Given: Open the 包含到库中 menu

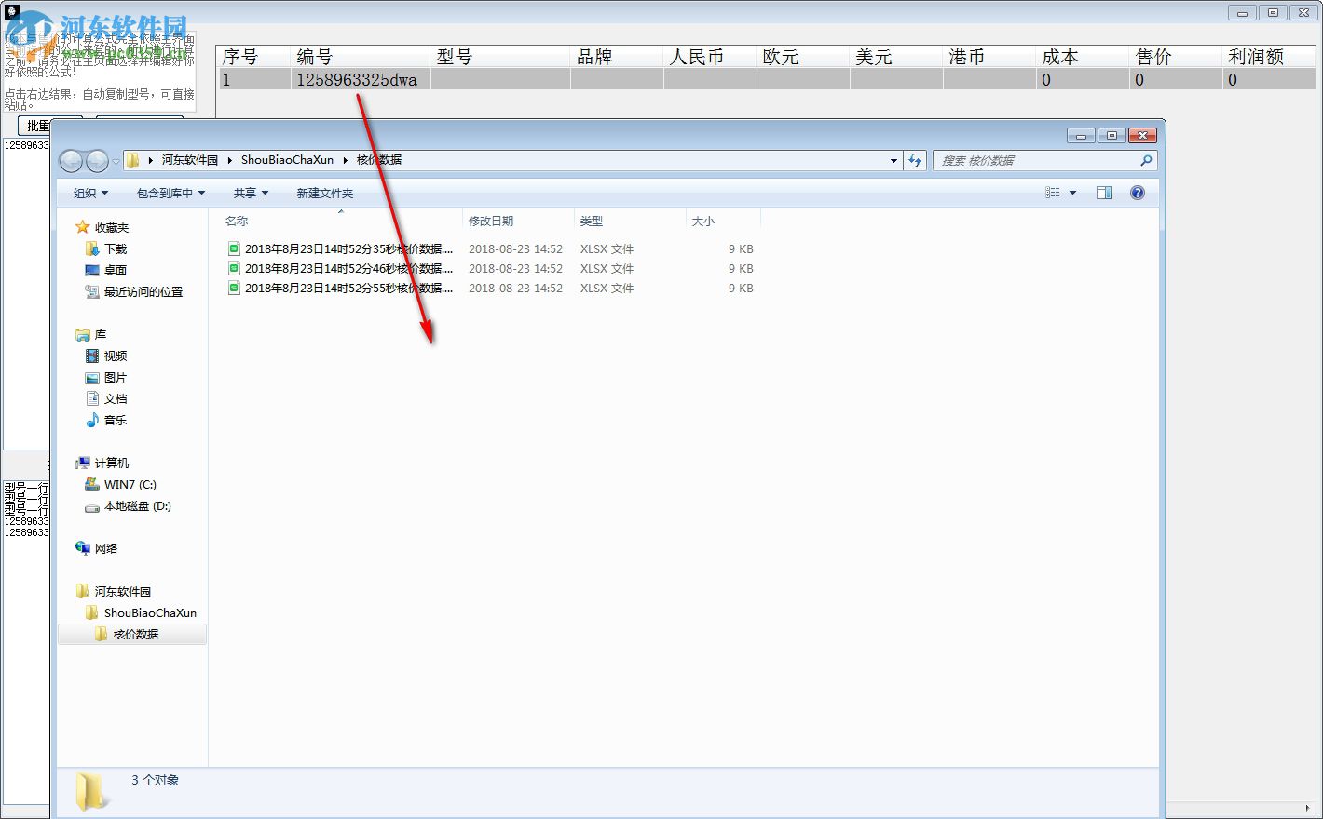Looking at the screenshot, I should tap(170, 193).
